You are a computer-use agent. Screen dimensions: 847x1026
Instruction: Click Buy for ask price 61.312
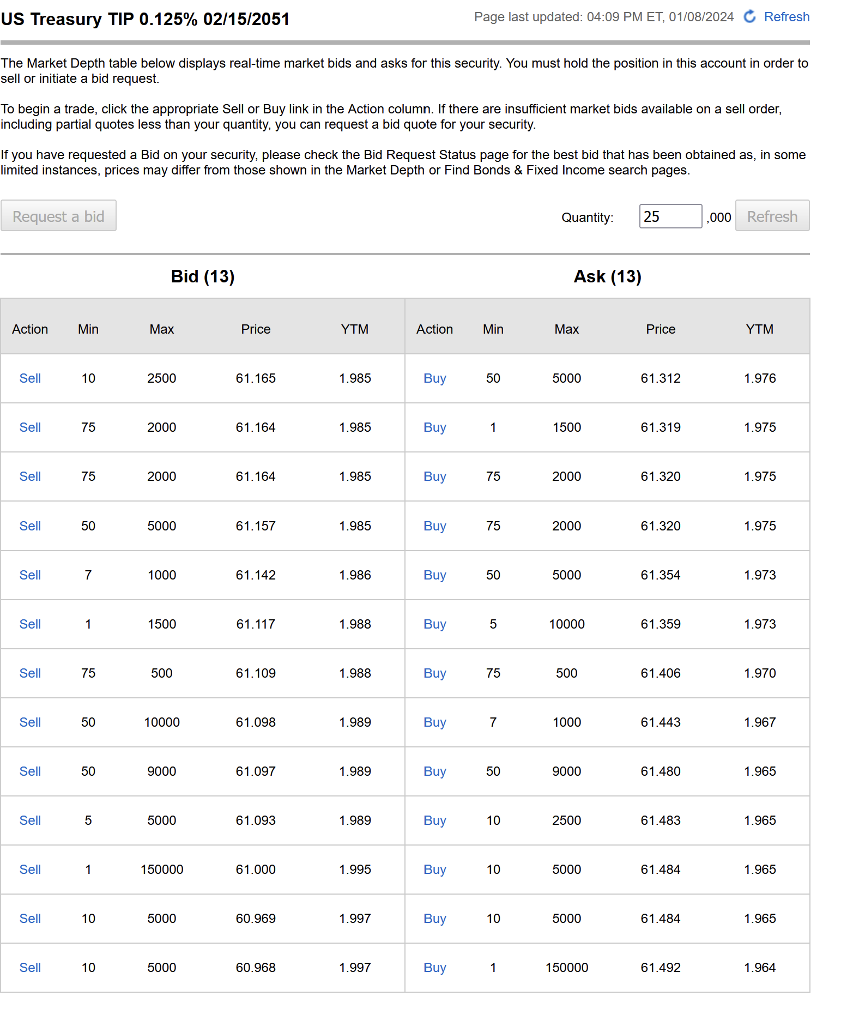(435, 378)
